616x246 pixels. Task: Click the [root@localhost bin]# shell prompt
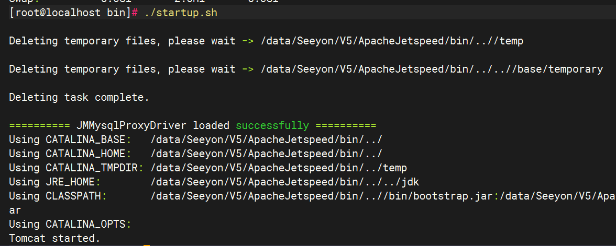point(73,13)
